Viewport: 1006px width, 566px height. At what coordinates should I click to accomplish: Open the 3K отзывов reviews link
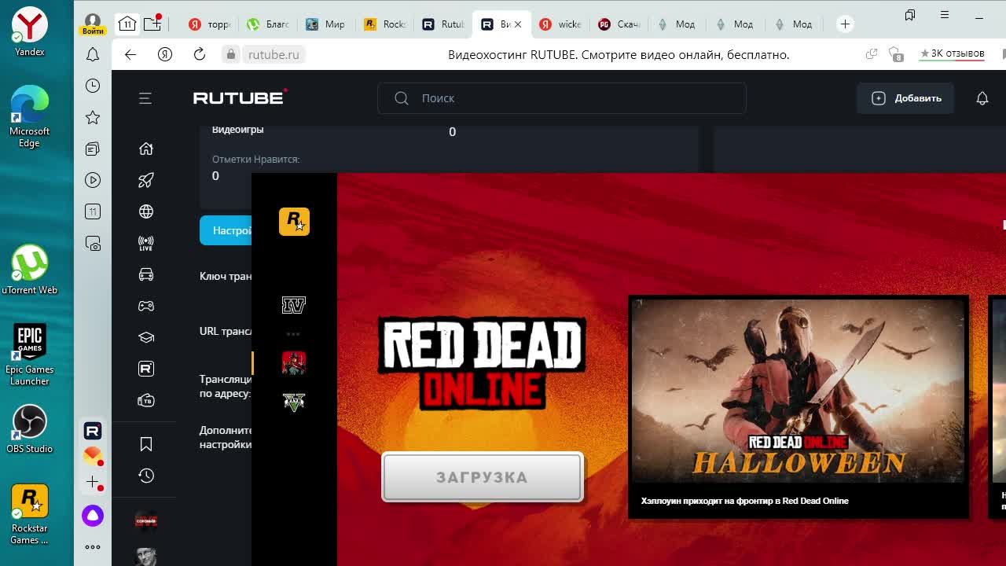coord(952,53)
